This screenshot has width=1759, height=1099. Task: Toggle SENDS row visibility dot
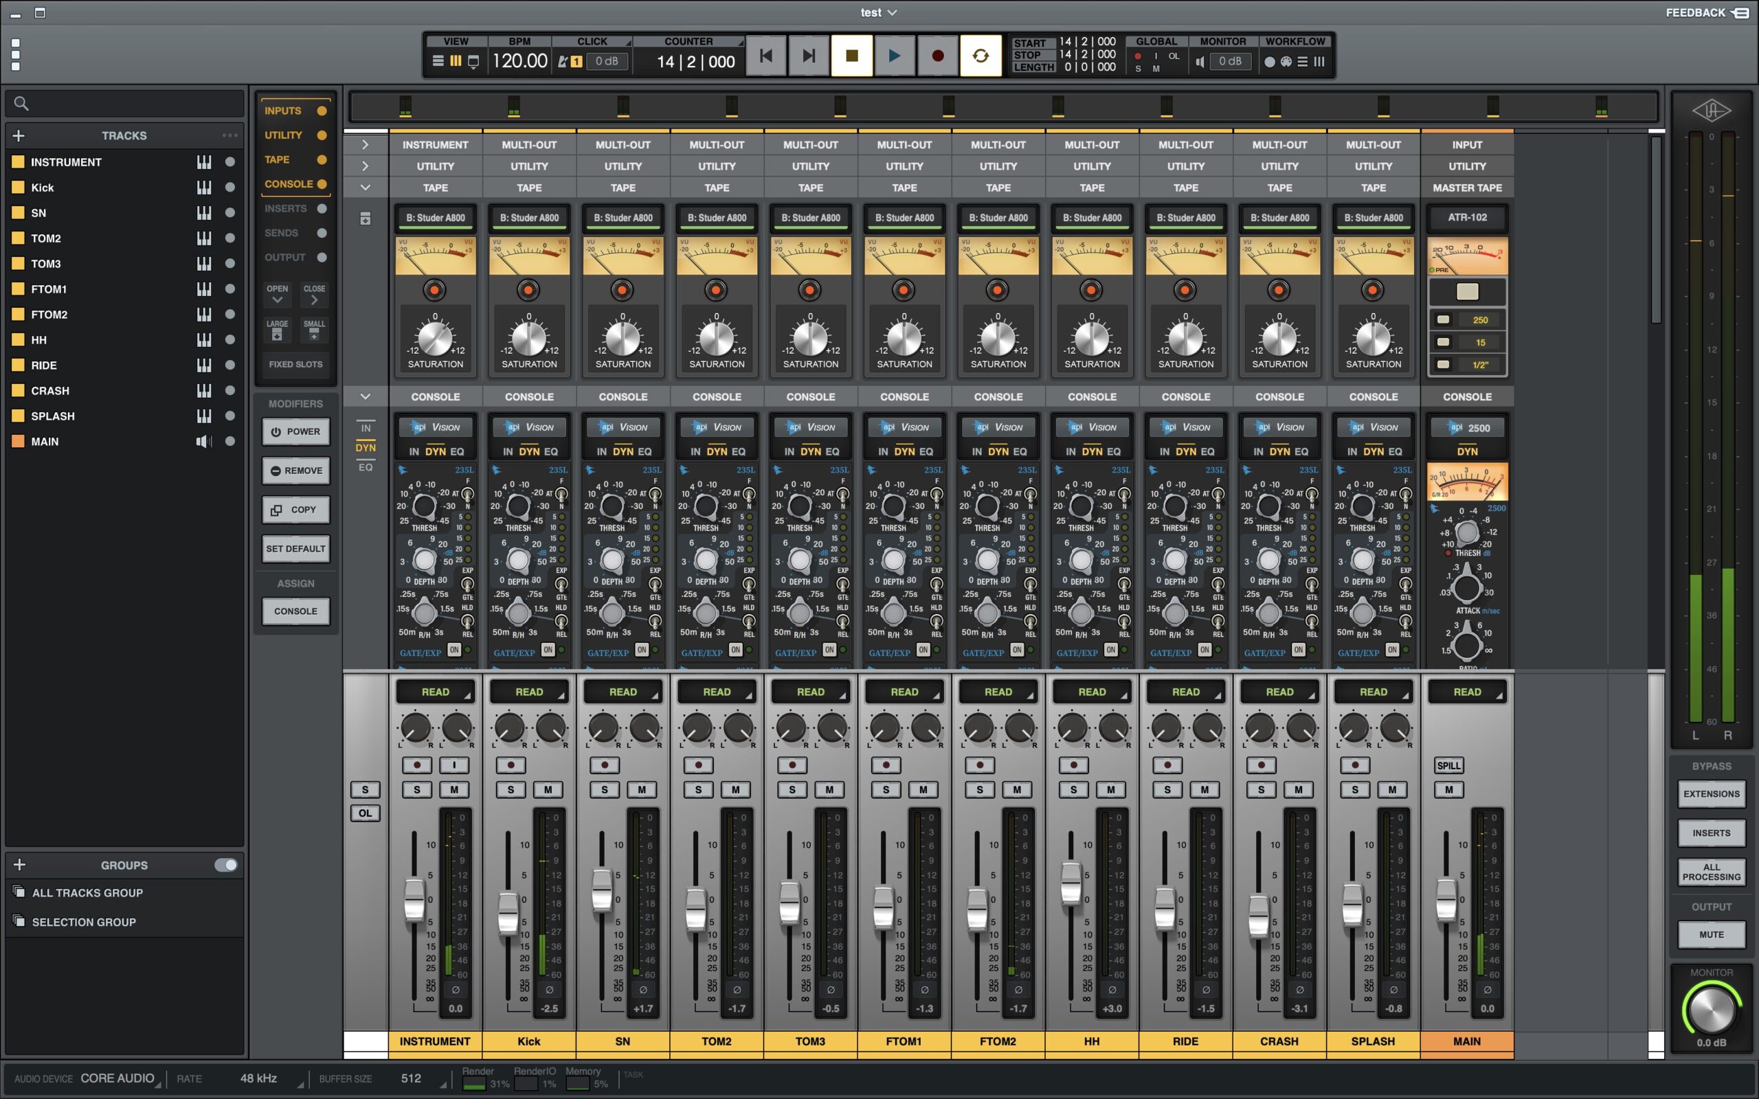pyautogui.click(x=322, y=233)
